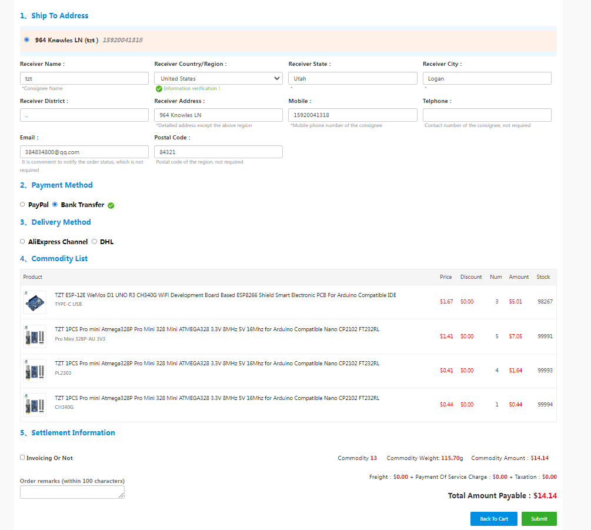Image resolution: width=591 pixels, height=530 pixels.
Task: Click the Price column header
Action: (446, 277)
